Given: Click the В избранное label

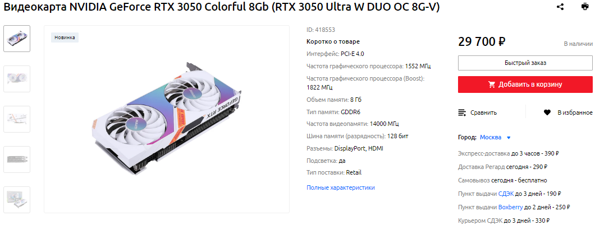Looking at the screenshot, I should 575,112.
